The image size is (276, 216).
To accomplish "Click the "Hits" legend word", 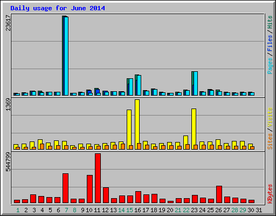I will click(270, 22).
